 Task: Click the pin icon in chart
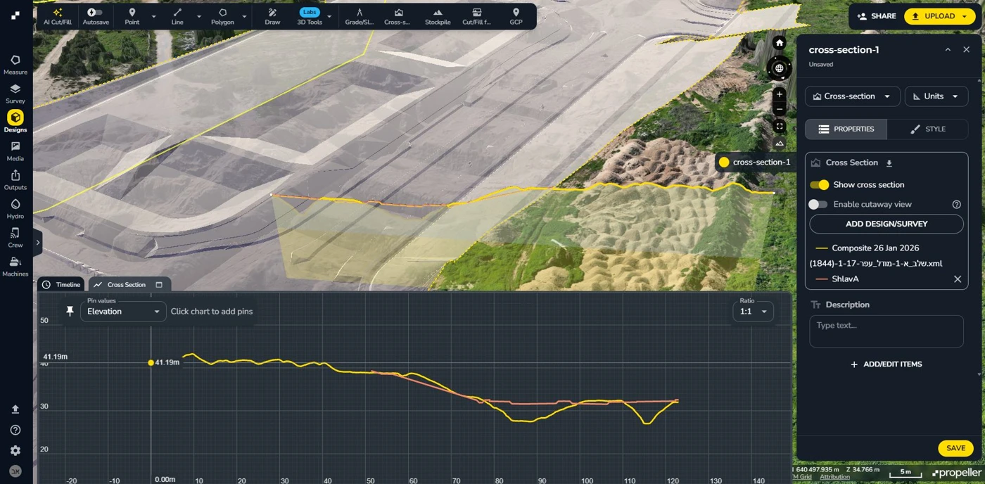tap(70, 311)
